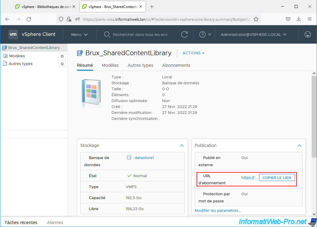Close the Bibliothèques de contenu browser tab
Viewport: 317px width, 227px height.
click(x=74, y=7)
